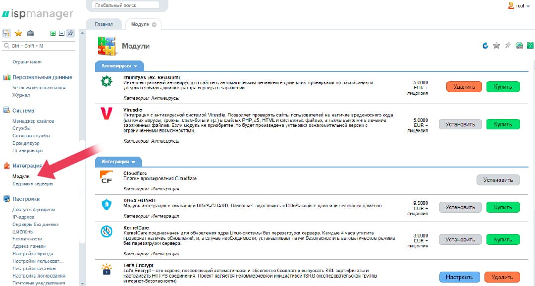Open help with the green question icon
This screenshot has height=286, width=535.
(530, 46)
